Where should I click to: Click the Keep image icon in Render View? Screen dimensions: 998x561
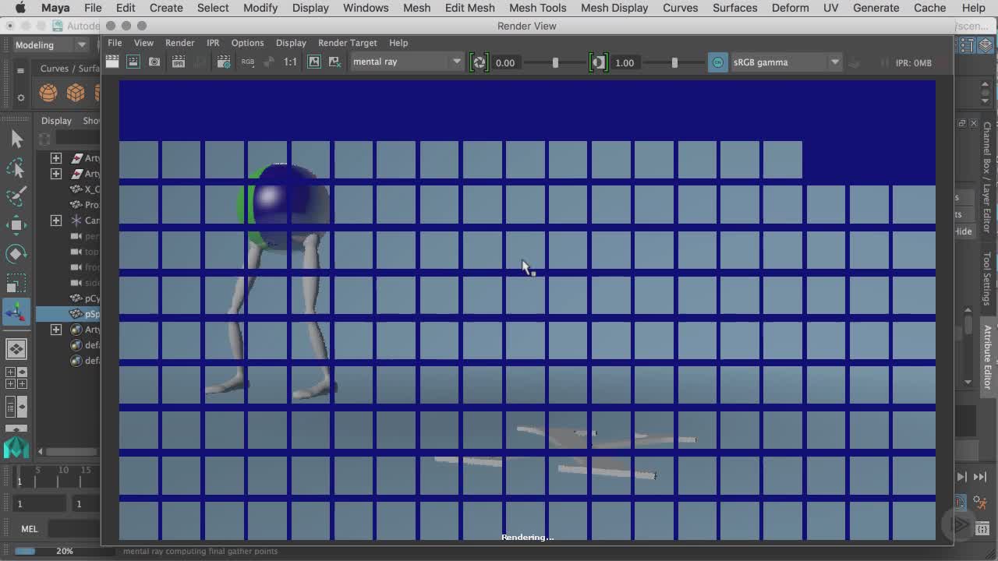click(313, 62)
